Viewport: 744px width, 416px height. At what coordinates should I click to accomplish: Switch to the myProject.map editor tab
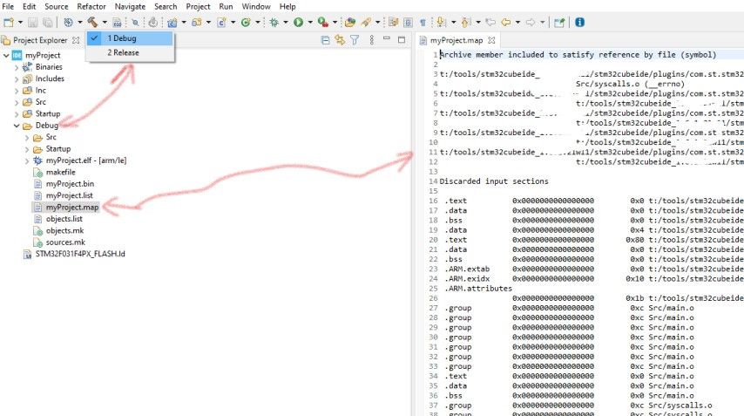[x=456, y=40]
